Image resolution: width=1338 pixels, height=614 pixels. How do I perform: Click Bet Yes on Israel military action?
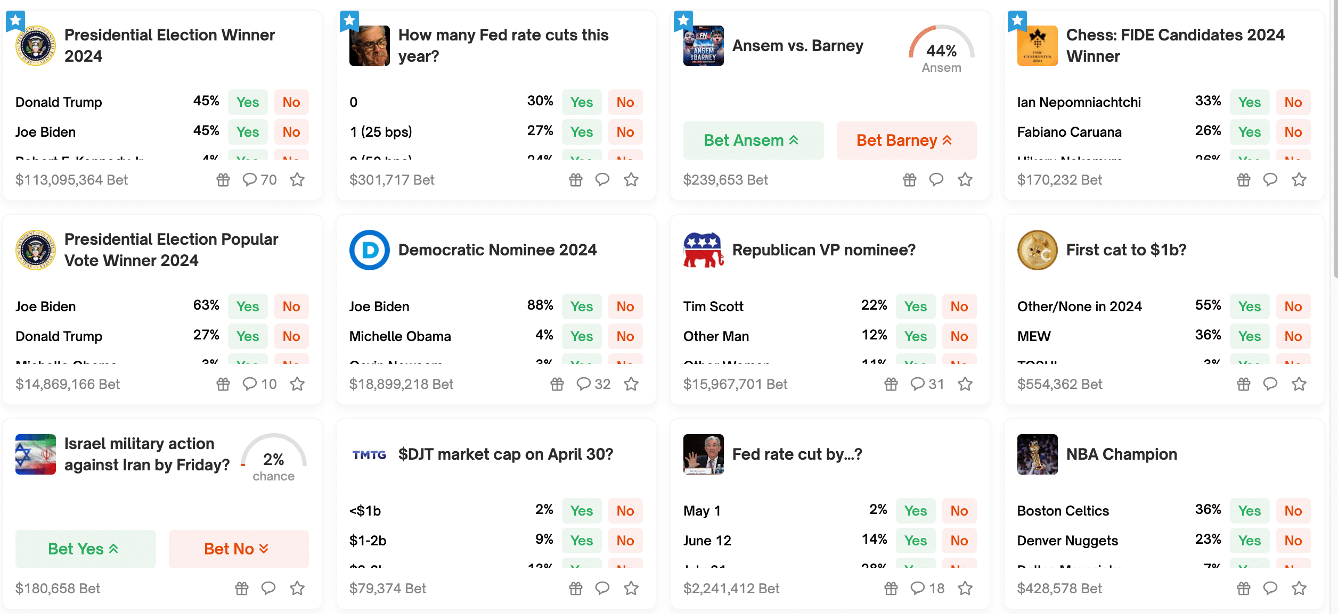coord(85,549)
